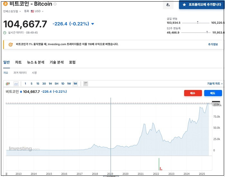The image size is (225, 177).
Task: Click the 75.0k label on the price axis
Action: [217, 117]
